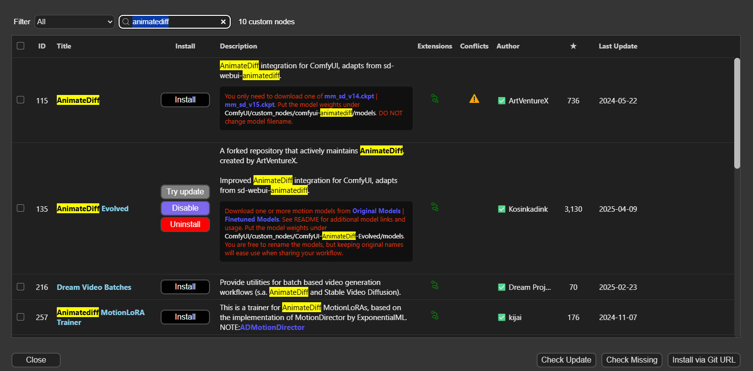Viewport: 753px width, 371px height.
Task: Click the 10 custom nodes count label
Action: 266,22
